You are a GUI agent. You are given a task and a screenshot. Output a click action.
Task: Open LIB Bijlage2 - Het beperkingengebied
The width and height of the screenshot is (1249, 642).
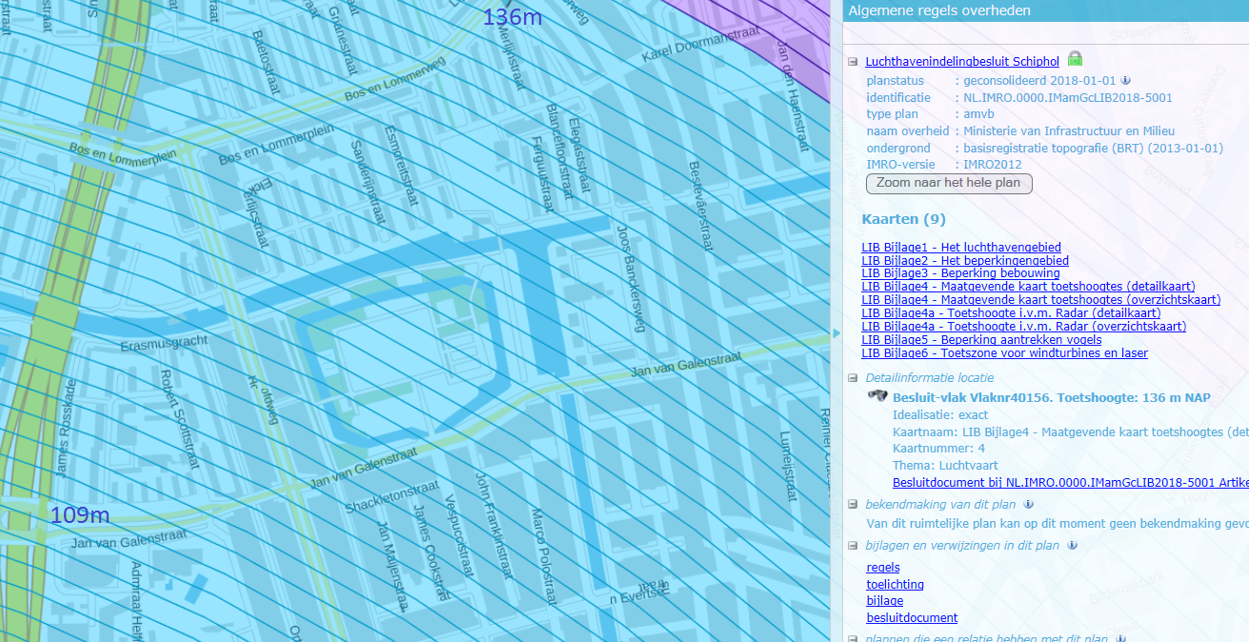(965, 261)
